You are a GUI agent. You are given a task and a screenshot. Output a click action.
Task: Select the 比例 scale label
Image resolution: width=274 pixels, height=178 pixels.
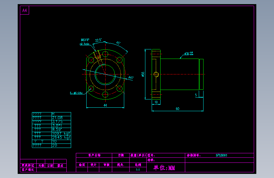click(138, 165)
